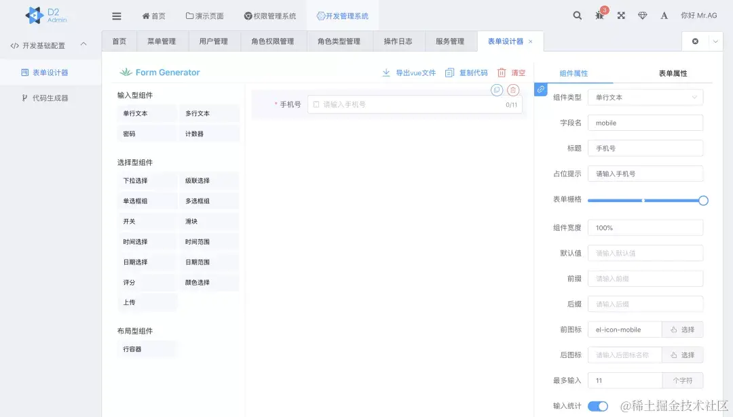Open theme settings via the diamond icon
The height and width of the screenshot is (417, 733).
click(x=642, y=15)
